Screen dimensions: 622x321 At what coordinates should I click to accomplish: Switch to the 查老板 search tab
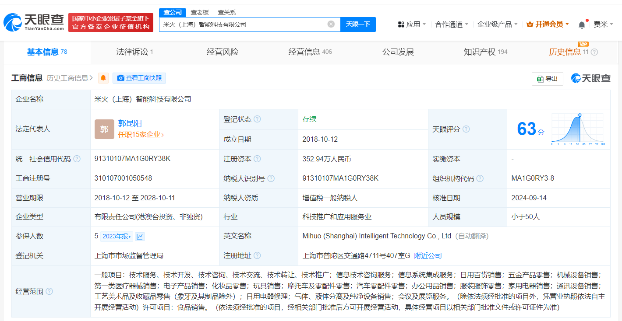pyautogui.click(x=199, y=12)
